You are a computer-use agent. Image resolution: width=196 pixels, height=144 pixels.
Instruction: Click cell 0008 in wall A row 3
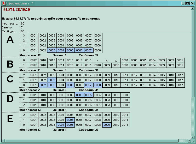pos(98,35)
